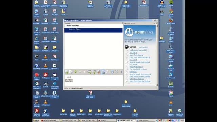Screen dimensions: 217x122
Task: Click the disc info panel scrollbar up arrow
Action: point(157,26)
